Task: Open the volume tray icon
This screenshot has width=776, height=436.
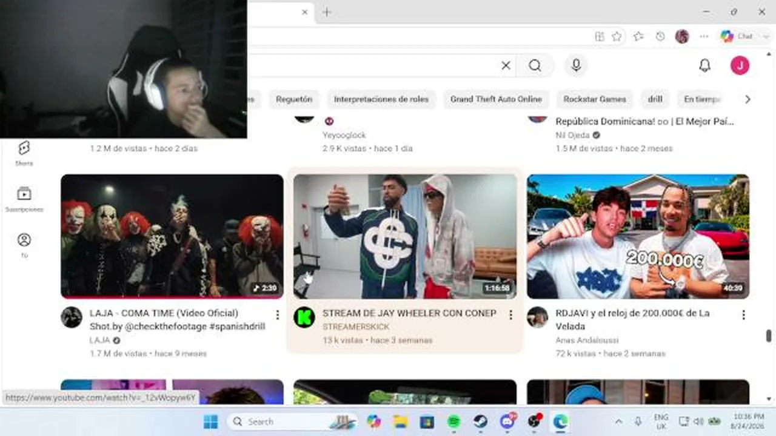Action: point(698,421)
